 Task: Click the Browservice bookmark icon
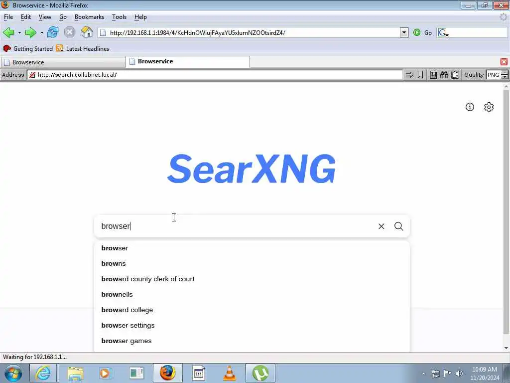[420, 75]
